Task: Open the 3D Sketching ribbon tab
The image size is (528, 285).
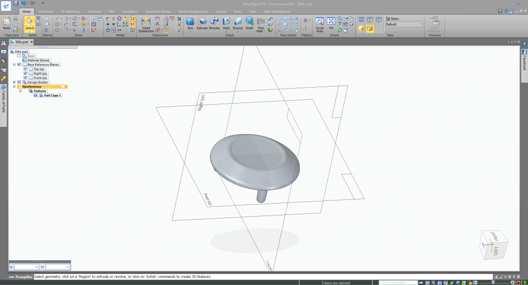Action: click(x=70, y=11)
